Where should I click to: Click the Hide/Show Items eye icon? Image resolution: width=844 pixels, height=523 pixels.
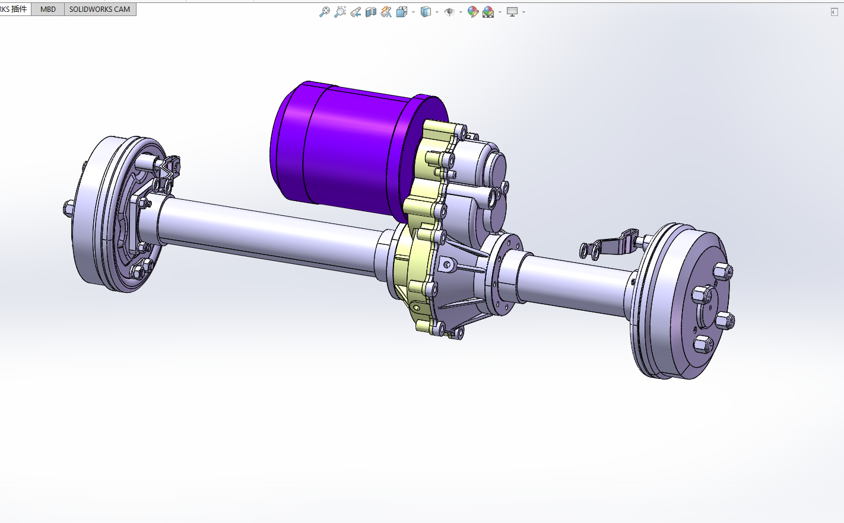point(449,12)
